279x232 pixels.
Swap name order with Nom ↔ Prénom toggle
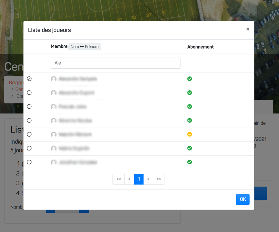click(x=84, y=47)
